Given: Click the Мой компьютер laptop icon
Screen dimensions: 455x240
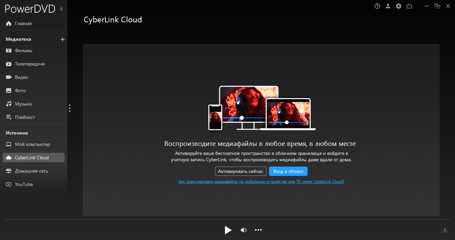Looking at the screenshot, I should pyautogui.click(x=9, y=144).
